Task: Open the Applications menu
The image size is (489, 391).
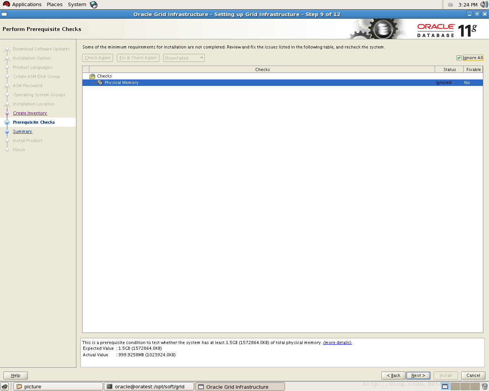Action: pyautogui.click(x=27, y=5)
